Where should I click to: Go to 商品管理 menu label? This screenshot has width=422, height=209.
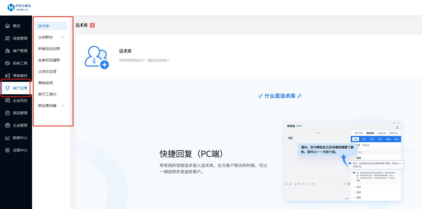[x=20, y=113]
